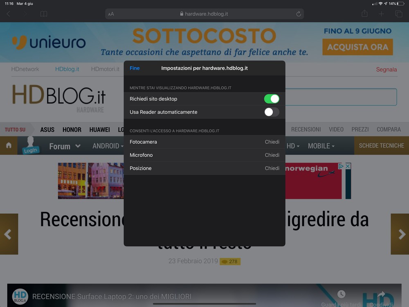409x307 pixels.
Task: Open the HDblog channel avatar on video
Action: point(20,296)
